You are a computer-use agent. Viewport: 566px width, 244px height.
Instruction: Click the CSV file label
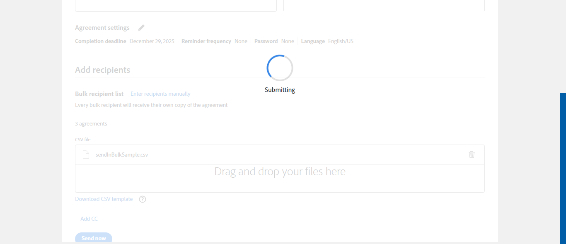[83, 140]
